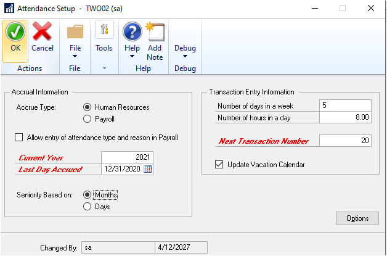387x256 pixels.
Task: Expand the Help dropdown arrow
Action: tap(132, 56)
